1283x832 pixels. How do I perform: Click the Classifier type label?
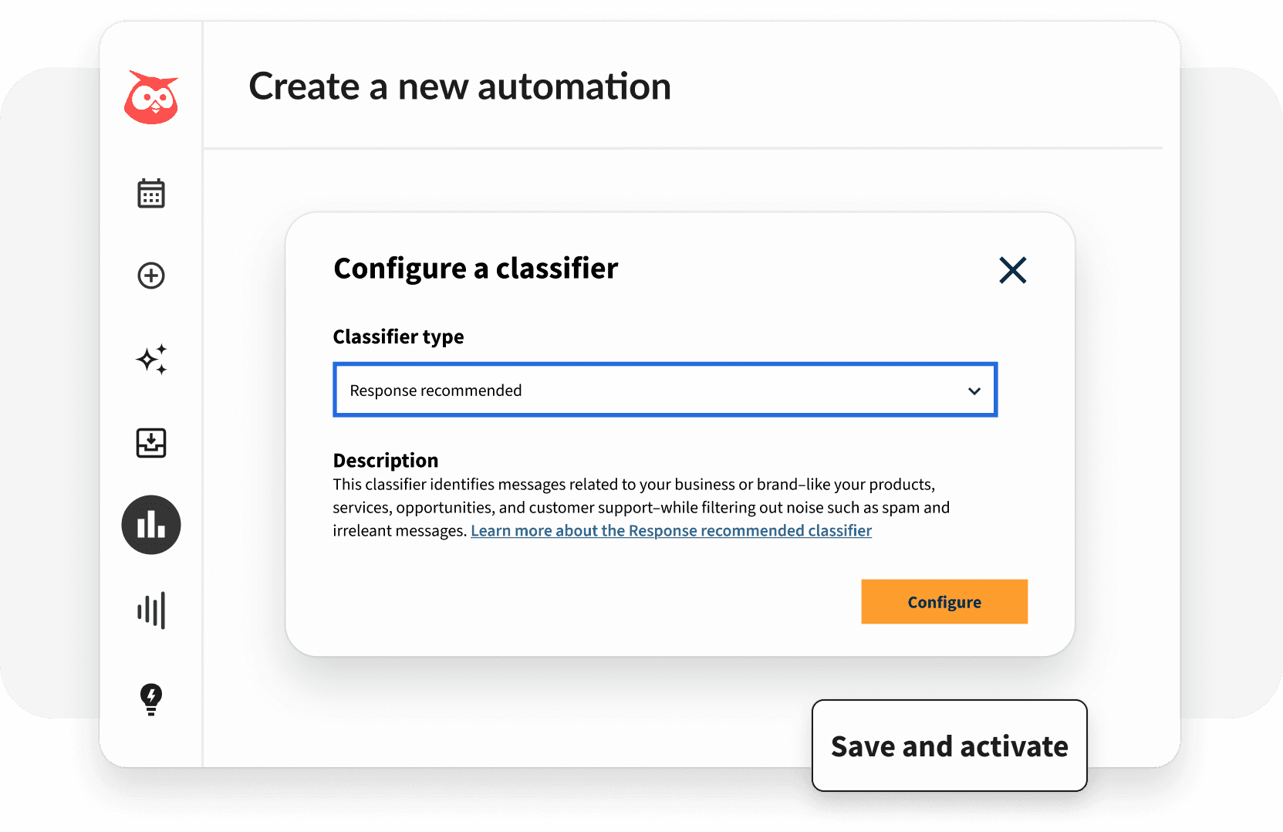[398, 337]
